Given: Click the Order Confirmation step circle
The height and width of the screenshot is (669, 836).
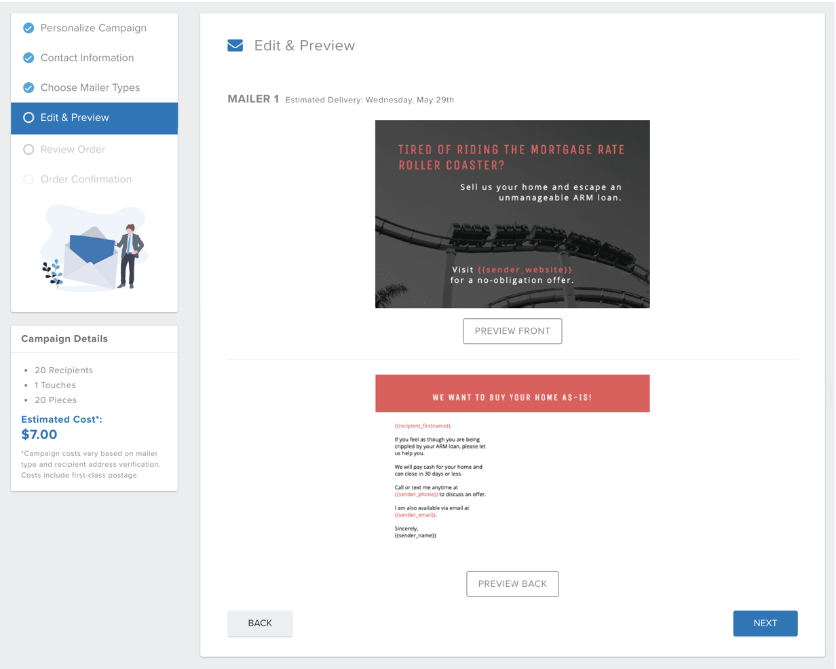Looking at the screenshot, I should [28, 179].
